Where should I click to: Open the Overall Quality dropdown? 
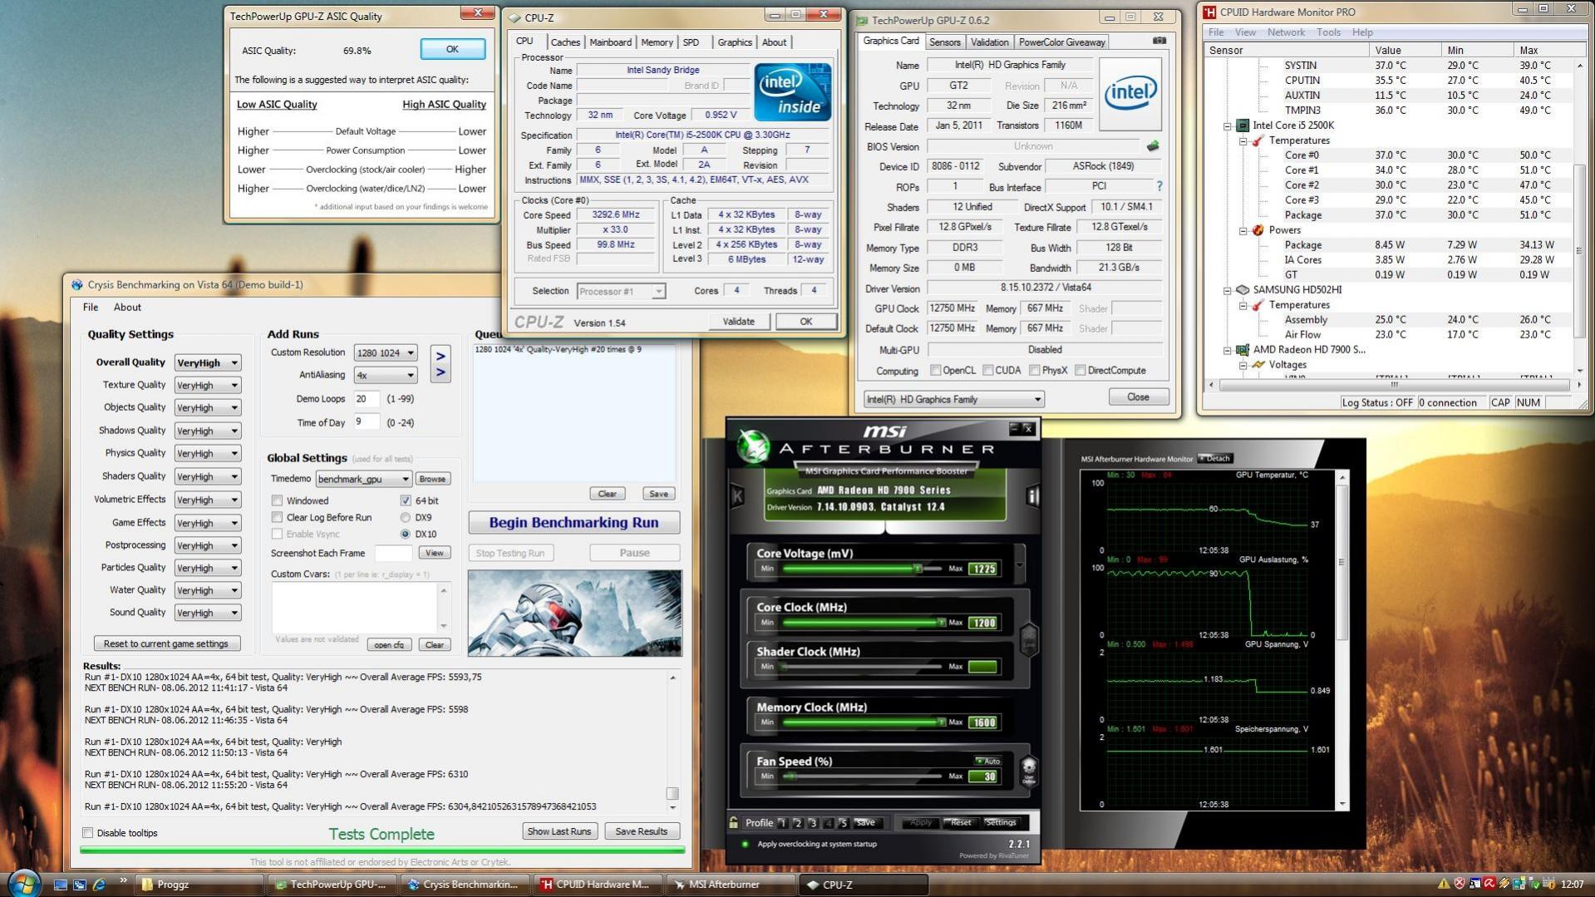(x=208, y=362)
